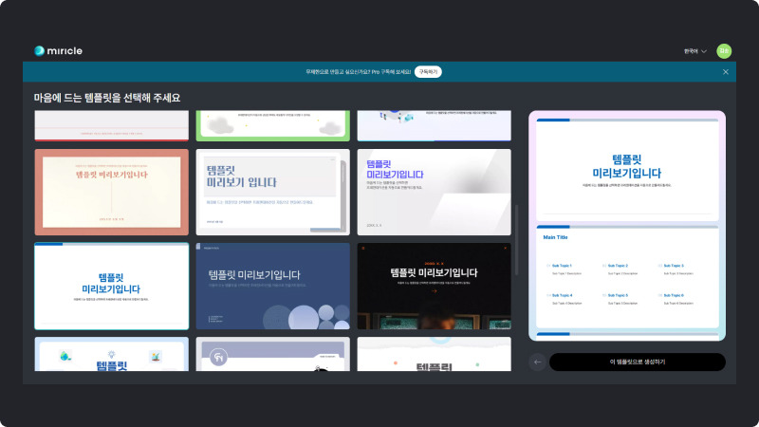Click the miricle logo
The height and width of the screenshot is (427, 759).
pos(58,51)
